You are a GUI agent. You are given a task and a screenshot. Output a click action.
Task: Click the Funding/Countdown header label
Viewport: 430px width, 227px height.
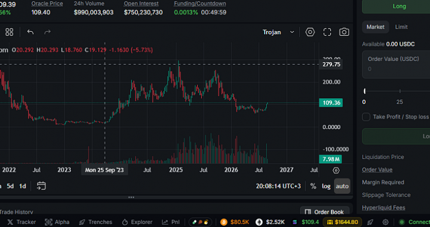pos(200,4)
